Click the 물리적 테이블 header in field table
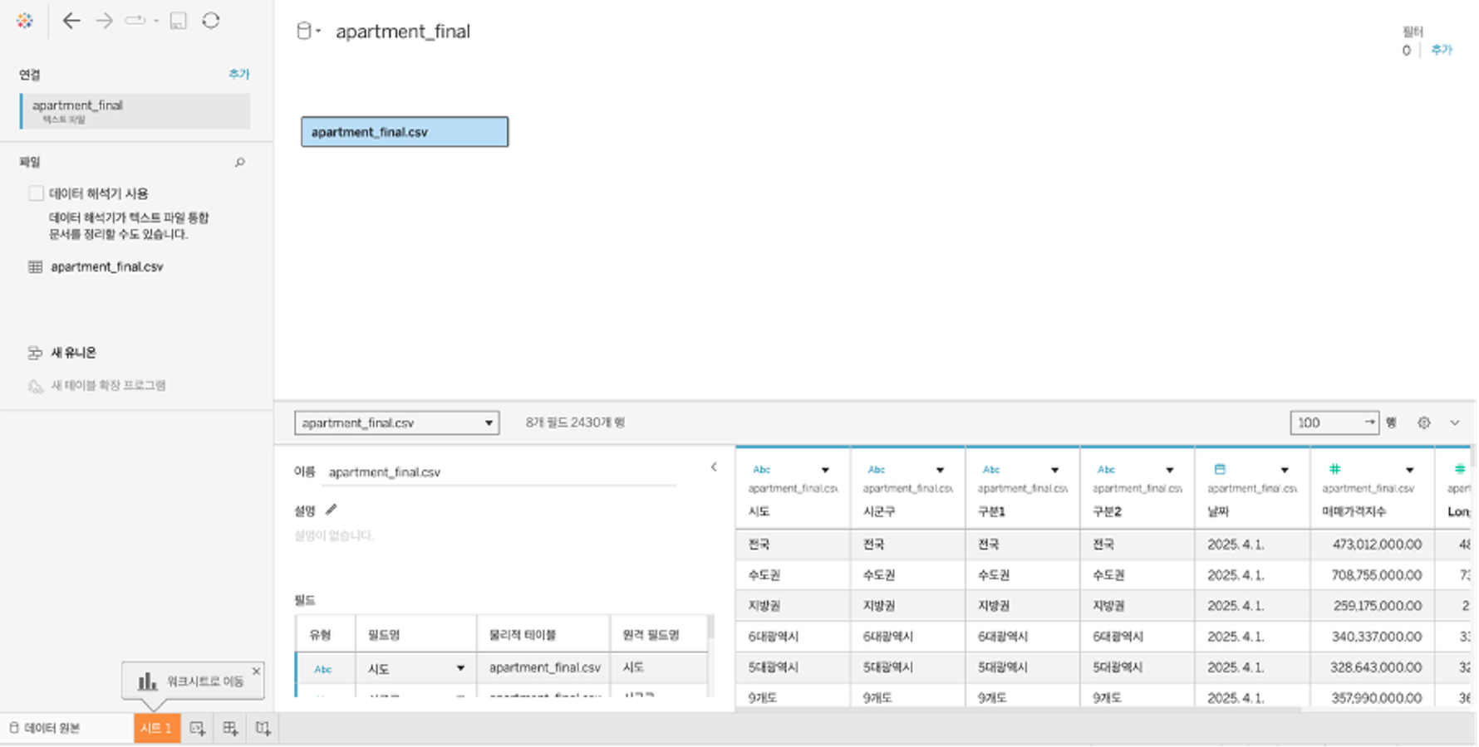1479x747 pixels. (523, 635)
